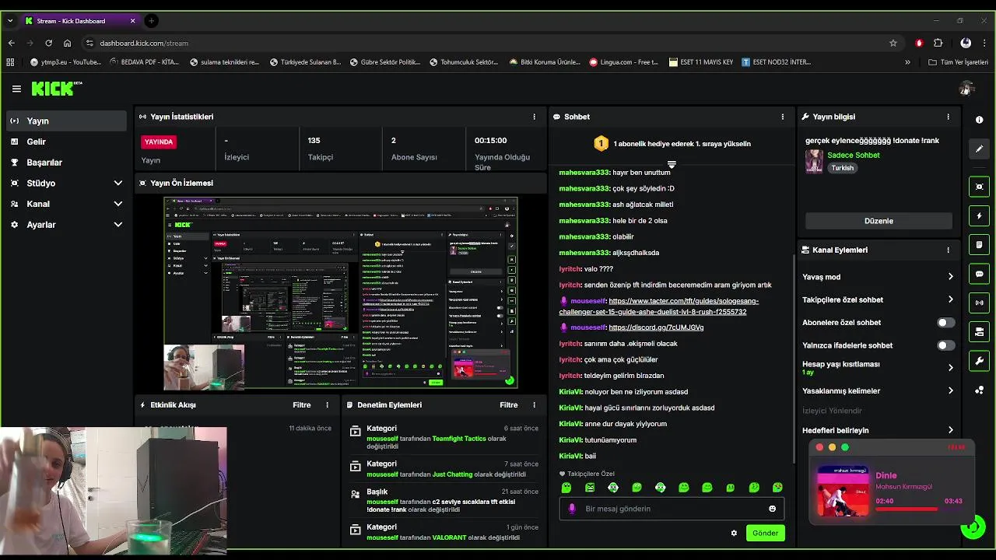Toggle Abonelere özel sohbet switch
The image size is (996, 560).
pos(945,322)
